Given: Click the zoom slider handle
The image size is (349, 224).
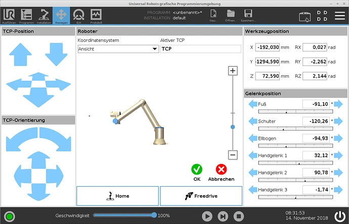Looking at the screenshot, I should pyautogui.click(x=233, y=127).
